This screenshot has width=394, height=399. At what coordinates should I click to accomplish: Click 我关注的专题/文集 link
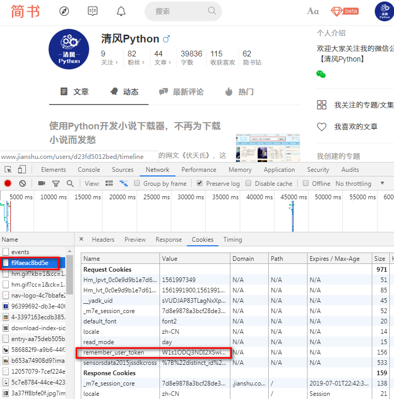[364, 105]
